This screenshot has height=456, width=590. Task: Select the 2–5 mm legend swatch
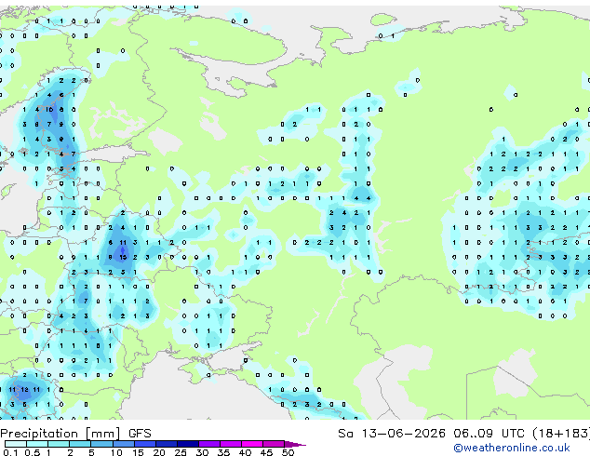80,444
